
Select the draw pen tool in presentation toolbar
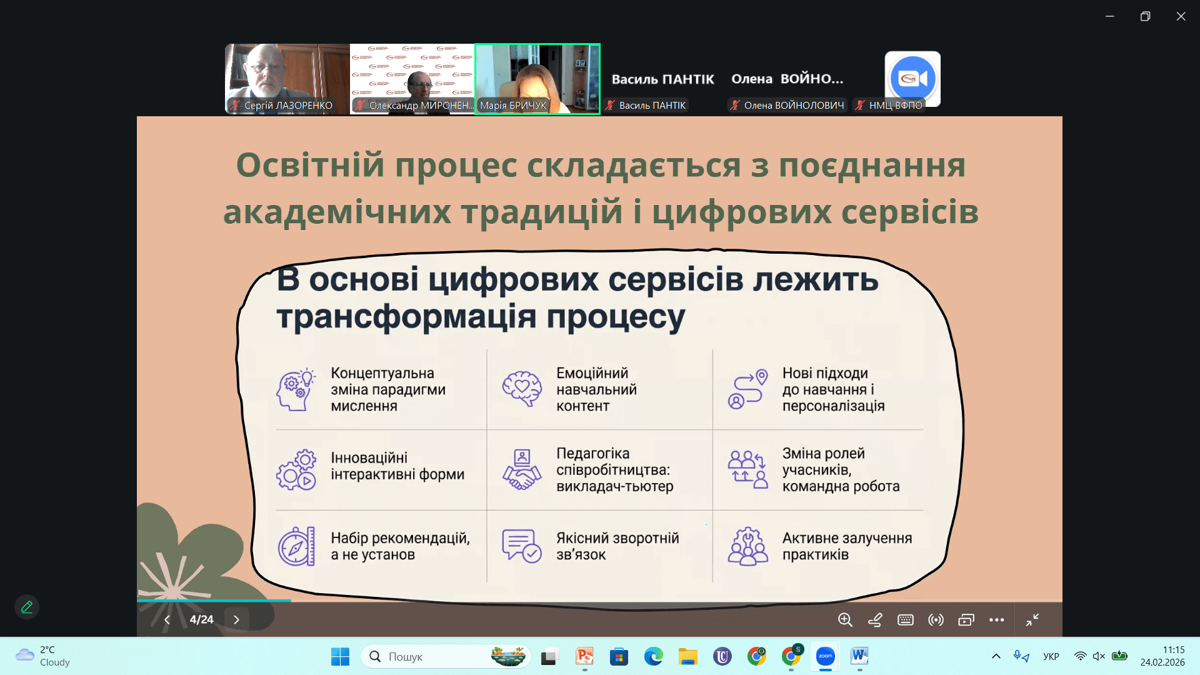[875, 619]
